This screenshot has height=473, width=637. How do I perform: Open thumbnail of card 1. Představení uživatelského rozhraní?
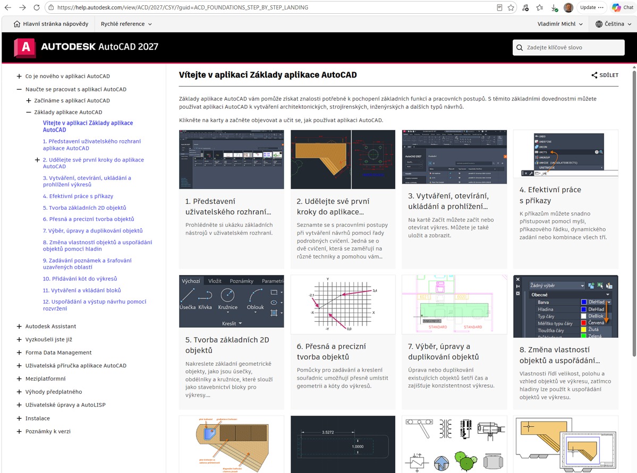[x=232, y=160]
